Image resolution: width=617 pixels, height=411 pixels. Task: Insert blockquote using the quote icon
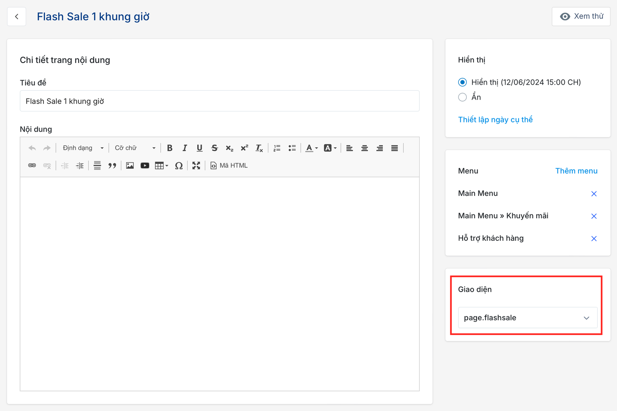coord(112,166)
